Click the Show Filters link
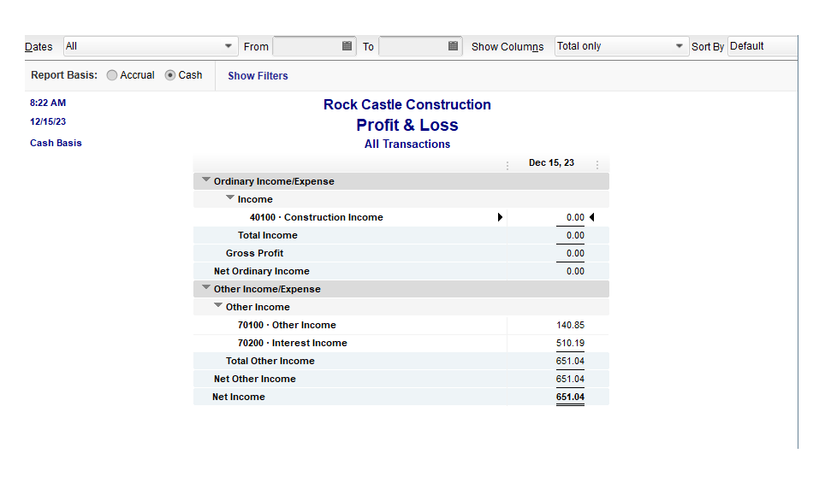 pyautogui.click(x=258, y=75)
